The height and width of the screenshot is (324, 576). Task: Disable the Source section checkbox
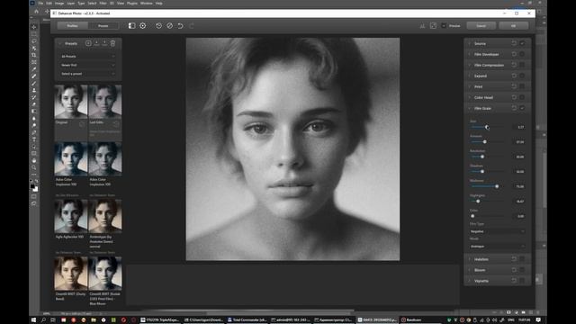(522, 43)
